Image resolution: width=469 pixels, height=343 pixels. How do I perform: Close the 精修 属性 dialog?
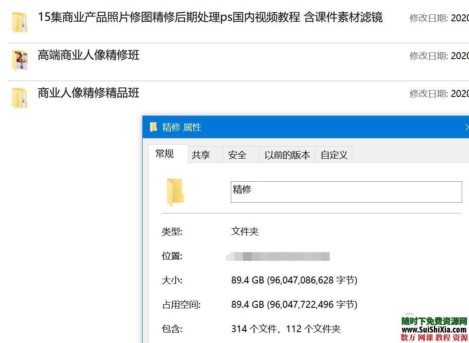(x=466, y=127)
